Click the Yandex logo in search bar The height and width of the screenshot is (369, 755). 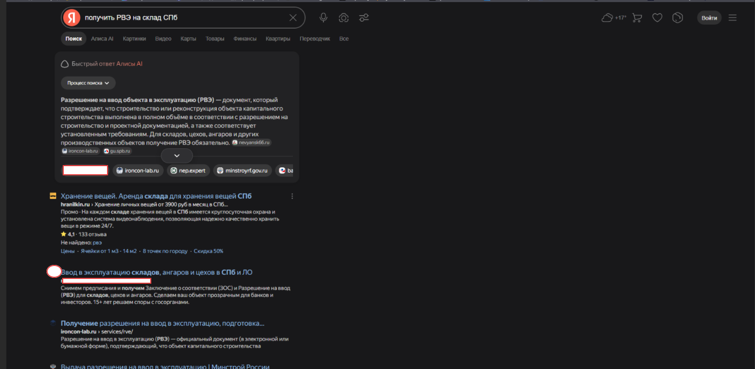coord(71,18)
